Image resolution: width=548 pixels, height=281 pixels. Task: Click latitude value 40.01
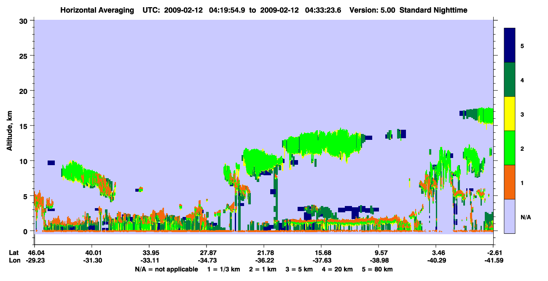91,252
